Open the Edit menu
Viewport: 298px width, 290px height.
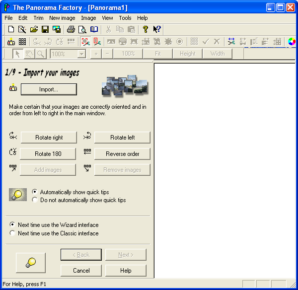click(x=23, y=18)
